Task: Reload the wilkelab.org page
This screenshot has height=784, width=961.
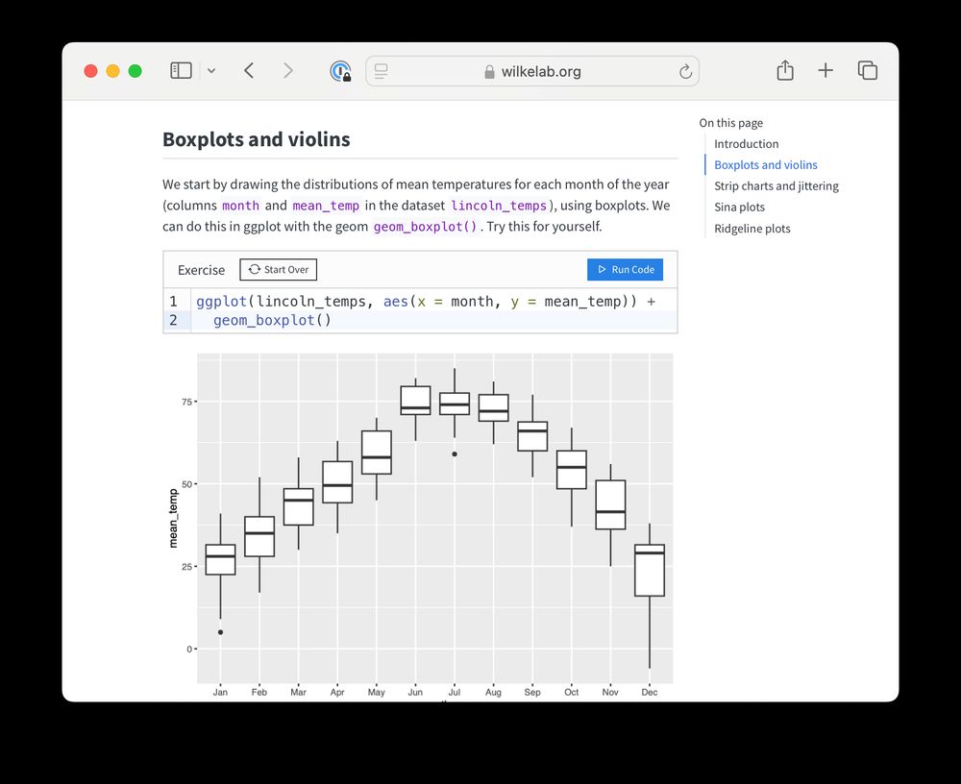Action: click(x=685, y=71)
